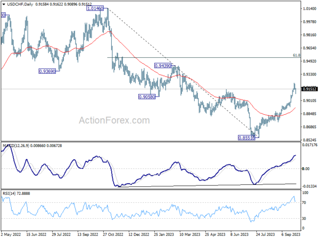Click the 1.01400 price axis value

pyautogui.click(x=309, y=8)
